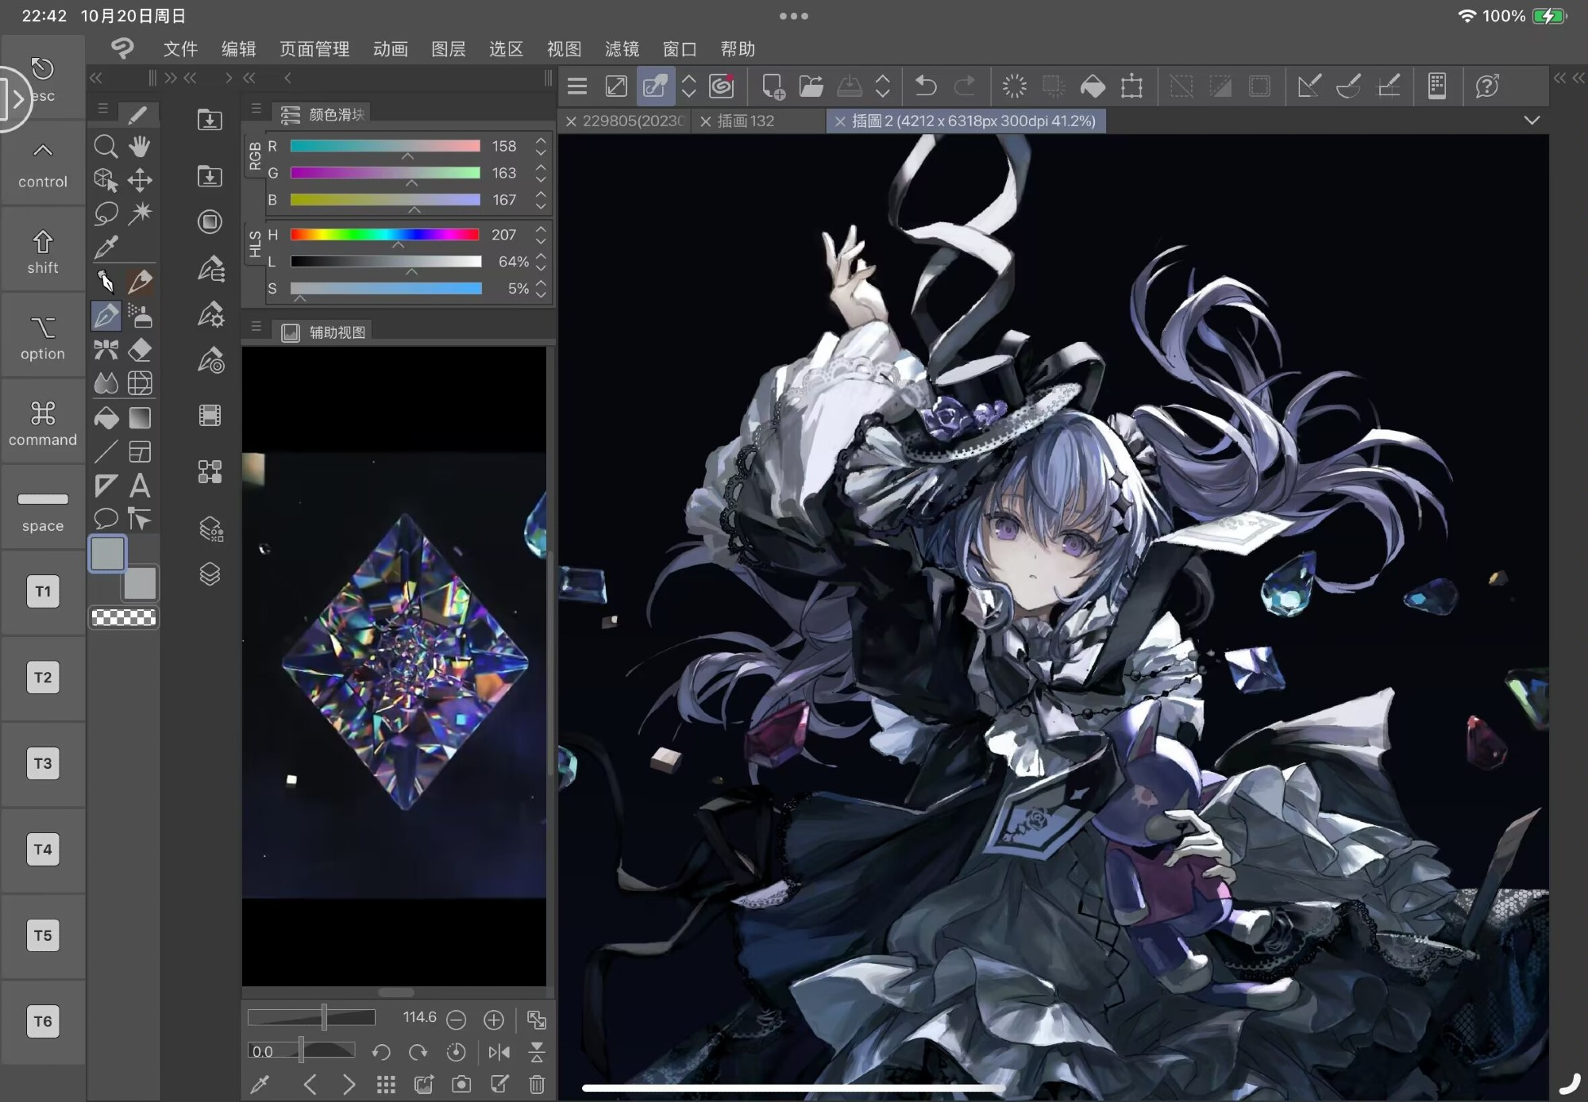Screen dimensions: 1588x1102
Task: Click zoom in plus in sub view
Action: click(494, 1019)
